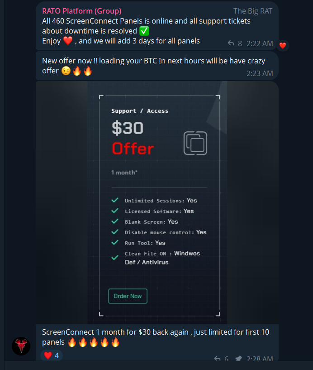Image resolution: width=313 pixels, height=370 pixels.
Task: Click the checkmark beside Unlimited Sessions
Action: pyautogui.click(x=115, y=200)
